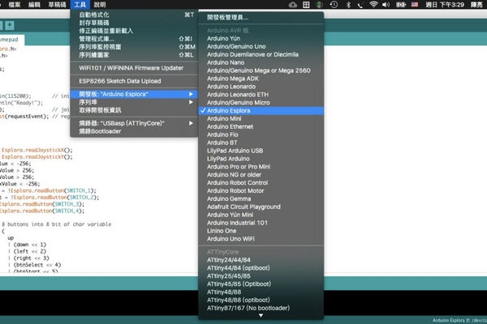The width and height of the screenshot is (487, 324).
Task: Select Arduino Duemilanove or Diecimila board
Action: [x=261, y=54]
